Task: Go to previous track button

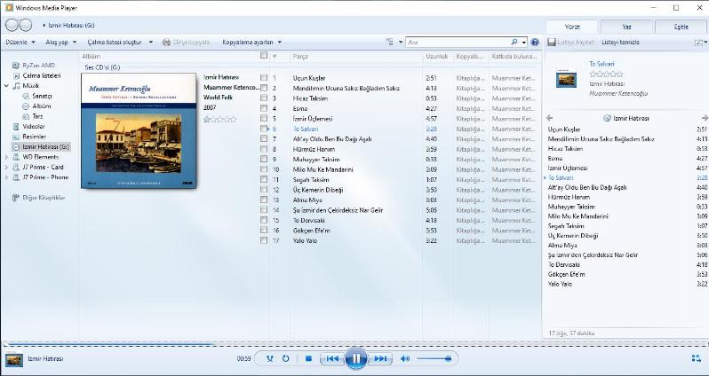Action: [x=332, y=358]
